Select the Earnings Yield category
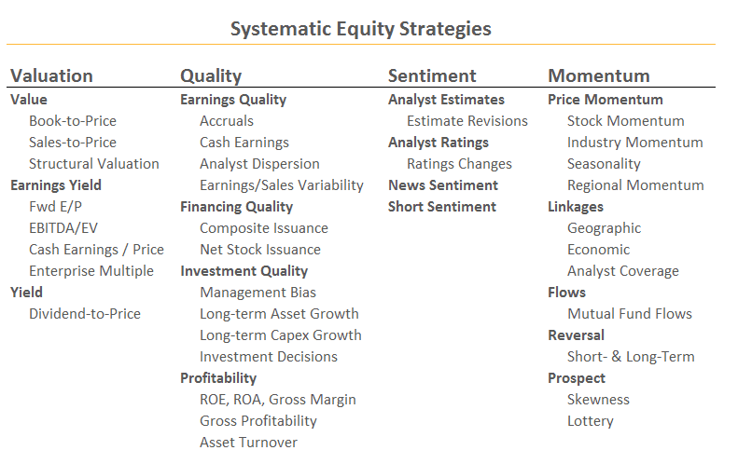 (56, 184)
